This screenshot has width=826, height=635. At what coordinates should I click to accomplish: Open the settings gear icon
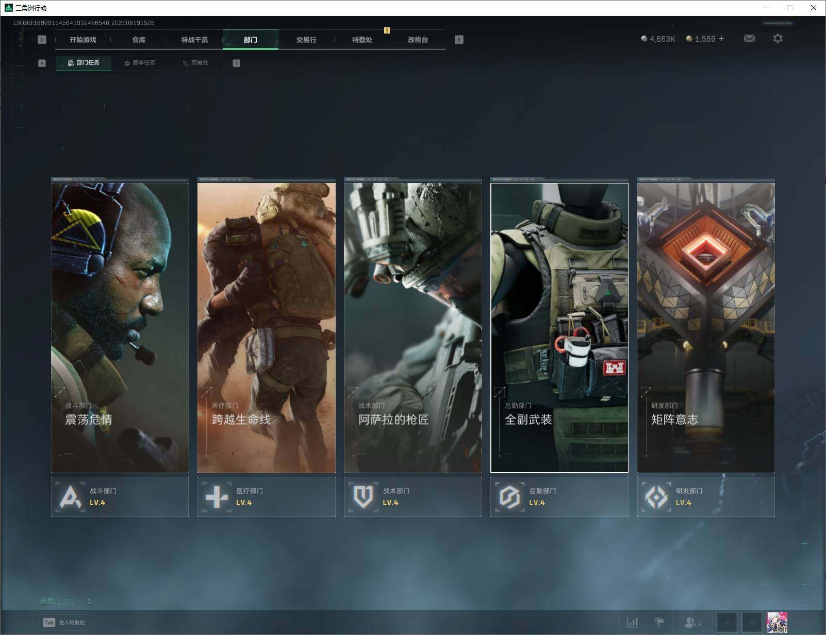click(778, 39)
